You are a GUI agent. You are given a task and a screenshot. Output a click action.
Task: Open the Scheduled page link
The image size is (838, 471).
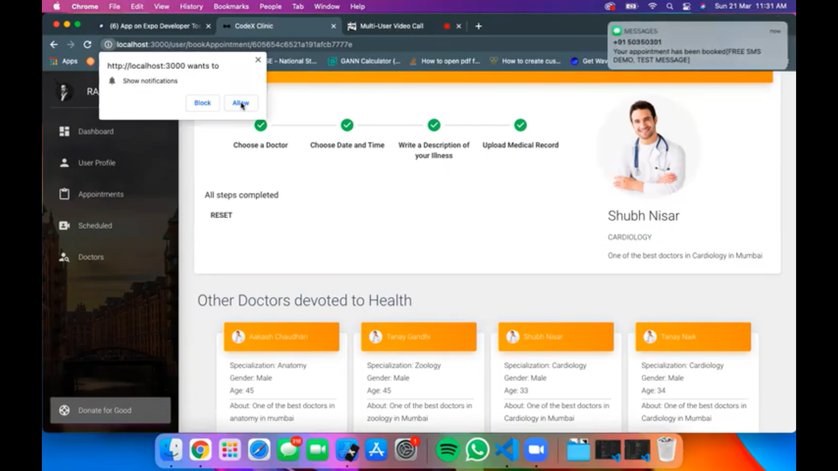pos(95,225)
